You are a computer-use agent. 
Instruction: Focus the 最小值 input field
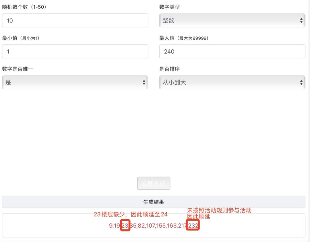(x=75, y=52)
